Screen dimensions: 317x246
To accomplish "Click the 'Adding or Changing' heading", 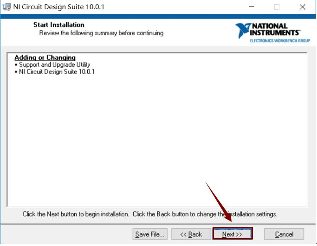I will pyautogui.click(x=45, y=58).
